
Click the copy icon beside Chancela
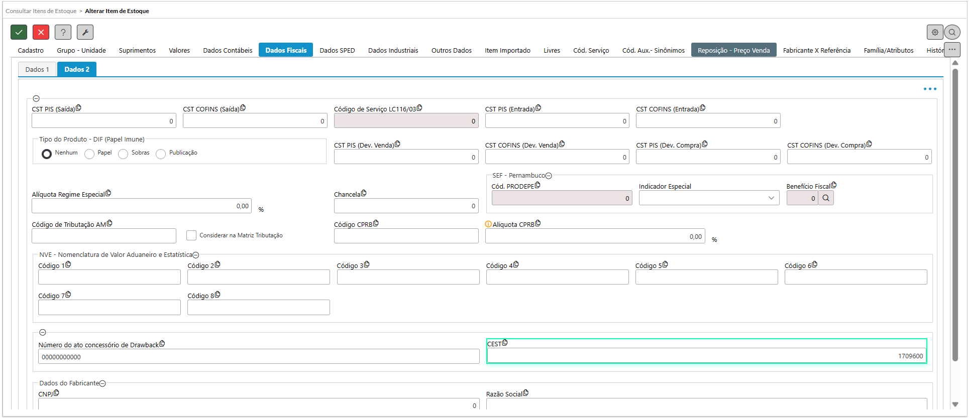point(364,193)
